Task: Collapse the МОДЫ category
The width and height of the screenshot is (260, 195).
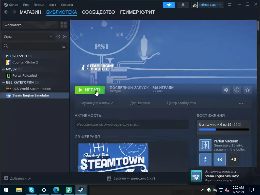Action: pyautogui.click(x=4, y=69)
